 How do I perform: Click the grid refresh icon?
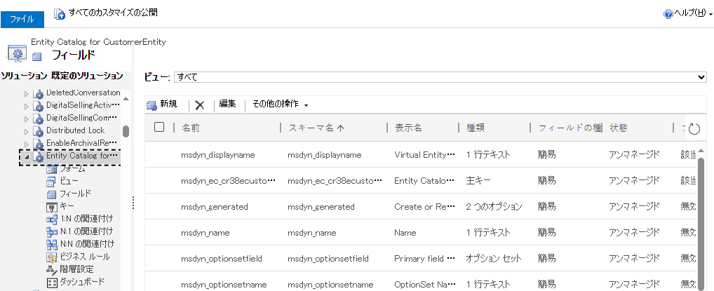pos(694,129)
